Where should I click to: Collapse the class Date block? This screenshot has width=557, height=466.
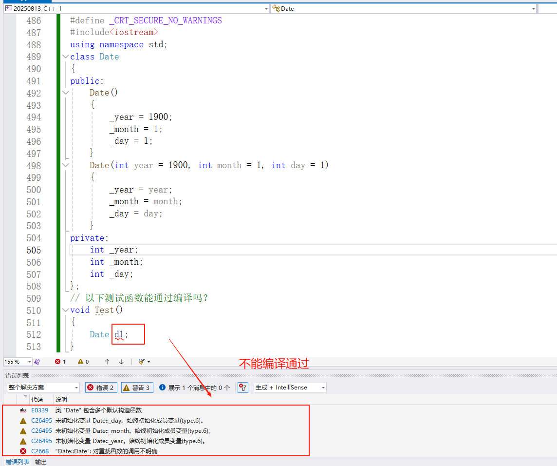(65, 57)
